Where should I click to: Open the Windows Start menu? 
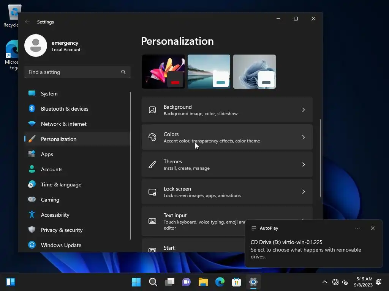point(136,282)
